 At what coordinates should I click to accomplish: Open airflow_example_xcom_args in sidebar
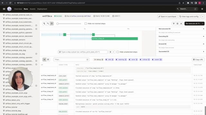coord(16,93)
